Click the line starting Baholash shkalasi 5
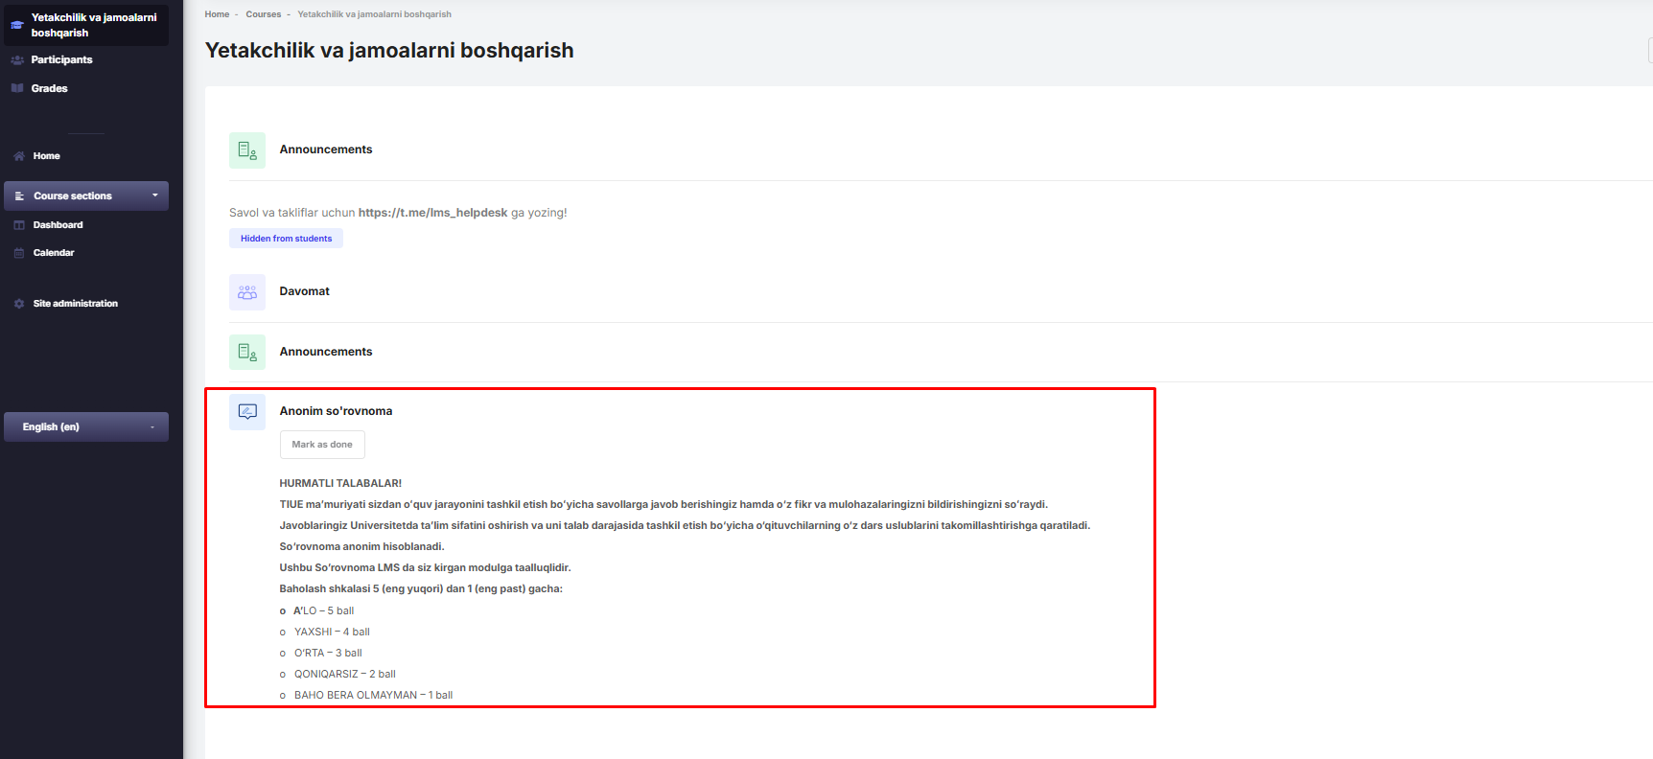This screenshot has height=759, width=1653. click(x=421, y=589)
